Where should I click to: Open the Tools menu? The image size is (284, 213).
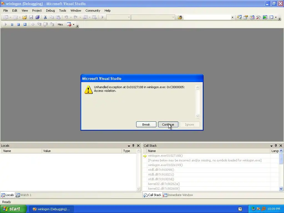point(63,11)
